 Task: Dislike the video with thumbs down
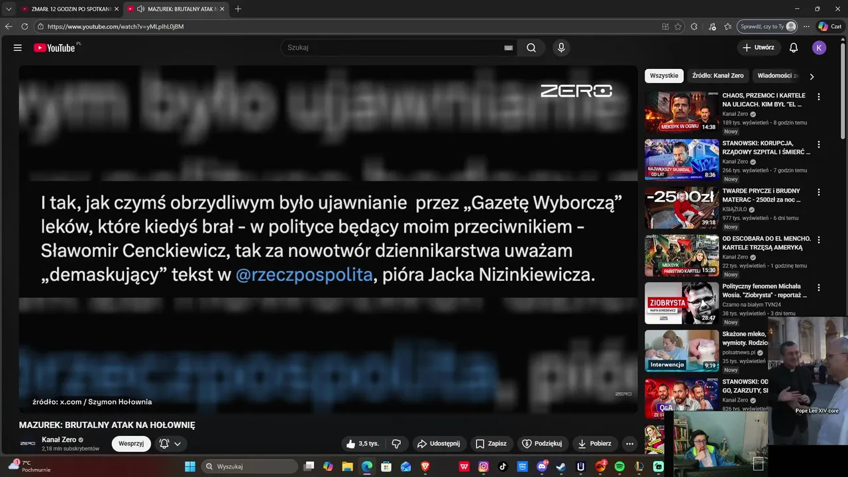coord(396,444)
